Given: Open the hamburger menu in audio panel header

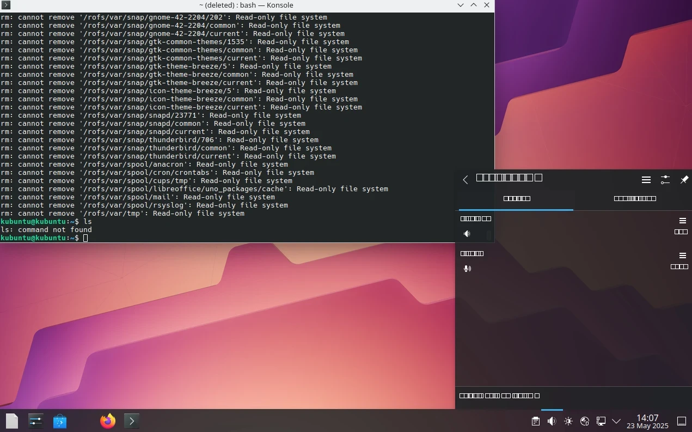Looking at the screenshot, I should [646, 180].
